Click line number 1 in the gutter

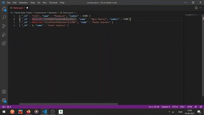pyautogui.click(x=14, y=16)
